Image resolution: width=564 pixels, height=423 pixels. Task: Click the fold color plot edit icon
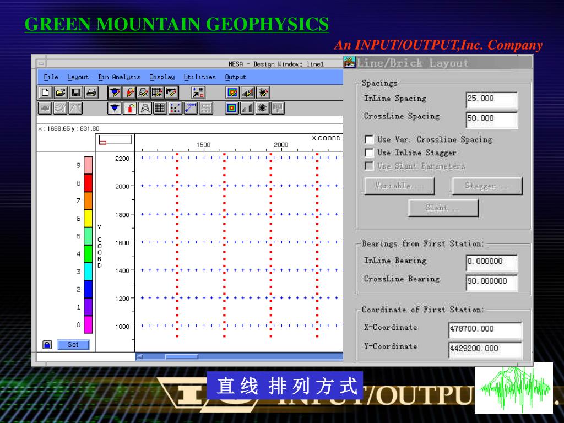pos(232,93)
